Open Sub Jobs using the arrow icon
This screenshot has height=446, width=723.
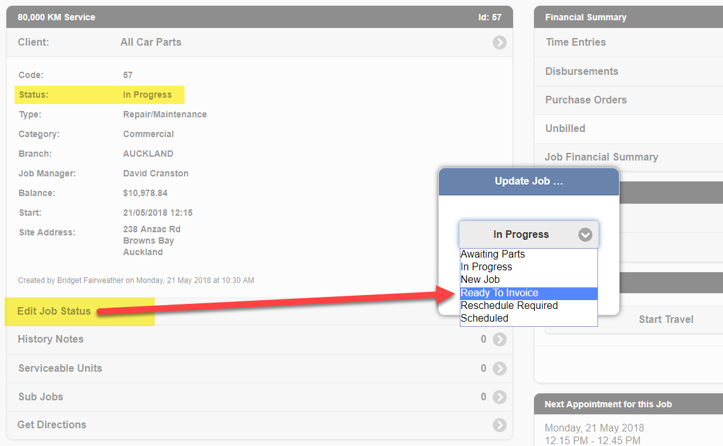(x=499, y=397)
